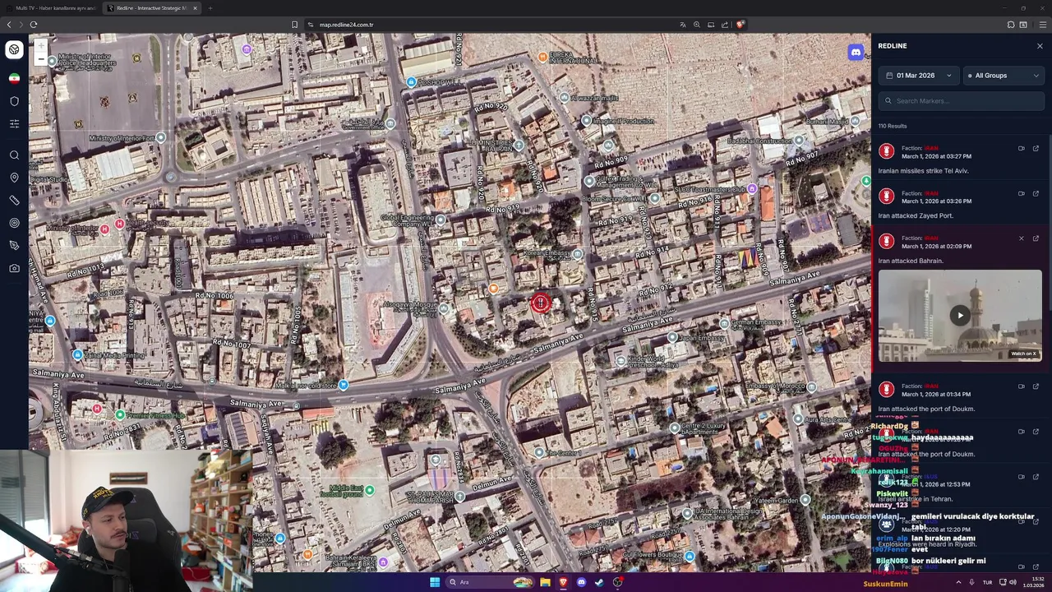Click the Watch on X link
This screenshot has width=1052, height=592.
point(1025,354)
